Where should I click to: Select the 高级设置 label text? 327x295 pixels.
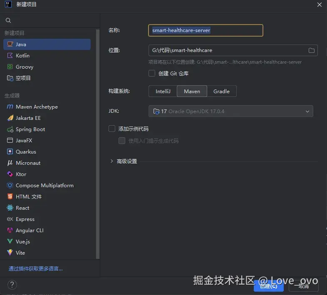click(x=127, y=161)
